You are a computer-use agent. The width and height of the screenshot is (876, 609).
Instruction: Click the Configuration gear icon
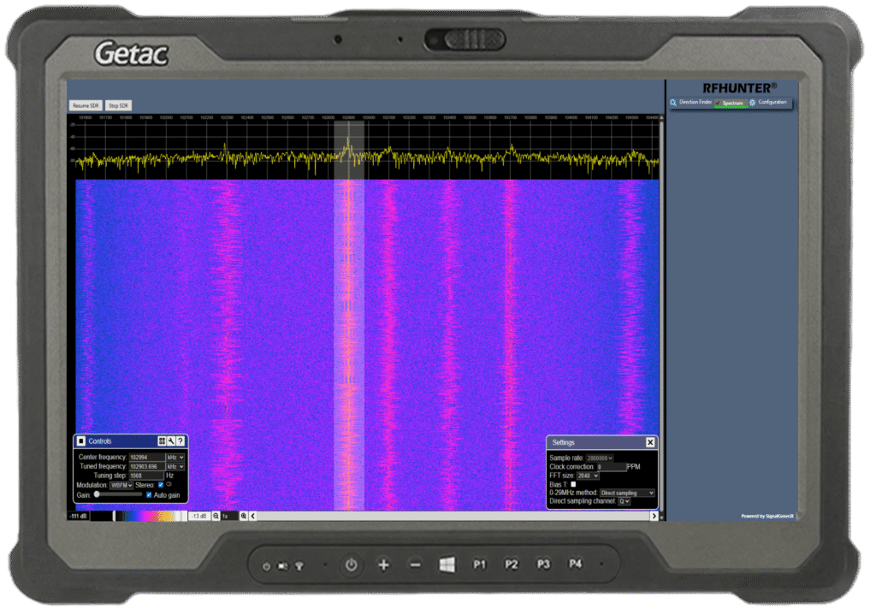tap(752, 103)
